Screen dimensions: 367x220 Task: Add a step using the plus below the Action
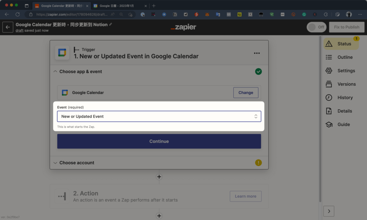coord(159,216)
